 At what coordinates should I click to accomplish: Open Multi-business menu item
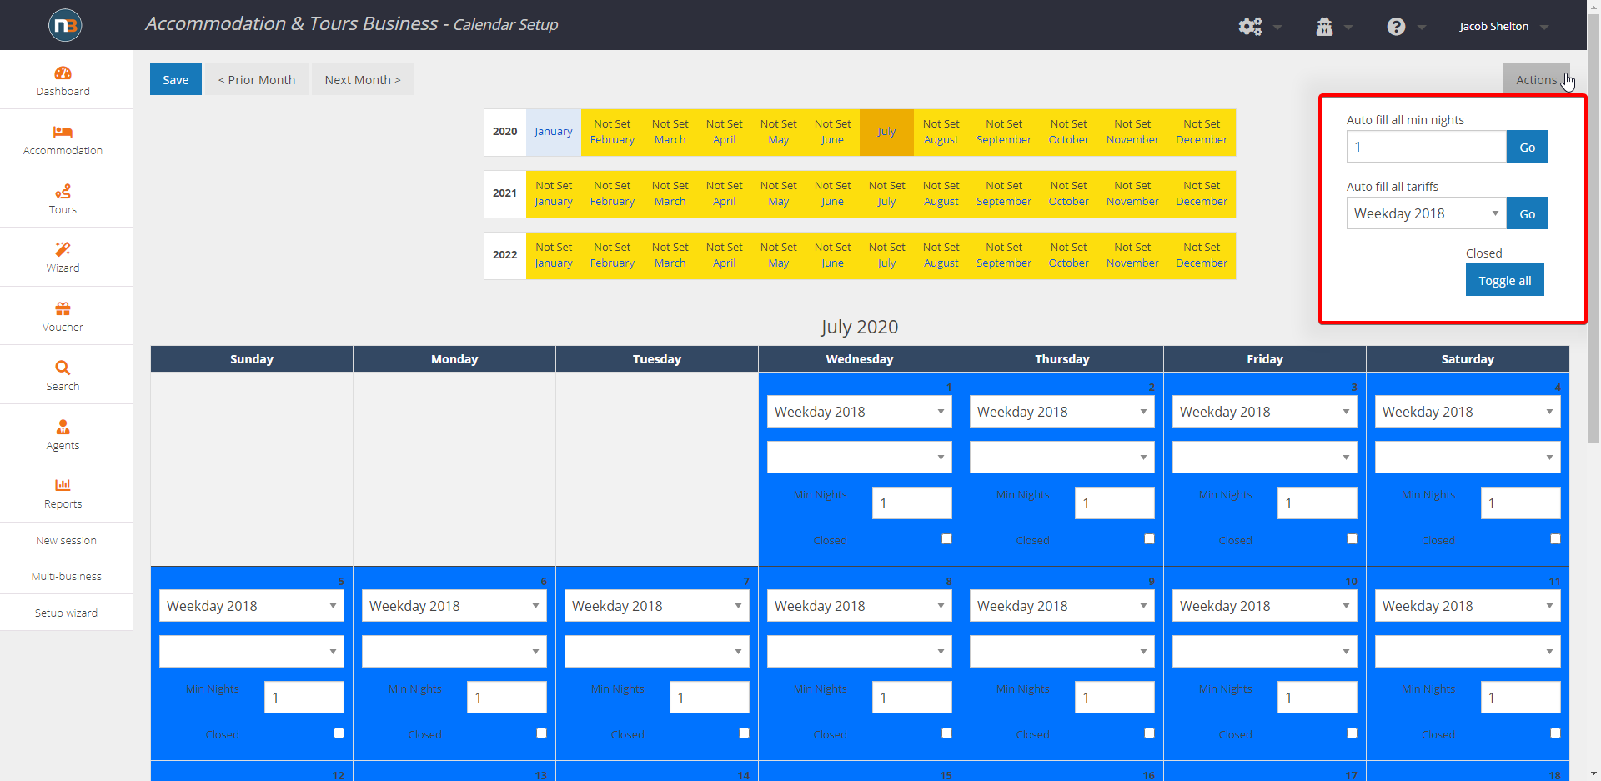pyautogui.click(x=66, y=576)
